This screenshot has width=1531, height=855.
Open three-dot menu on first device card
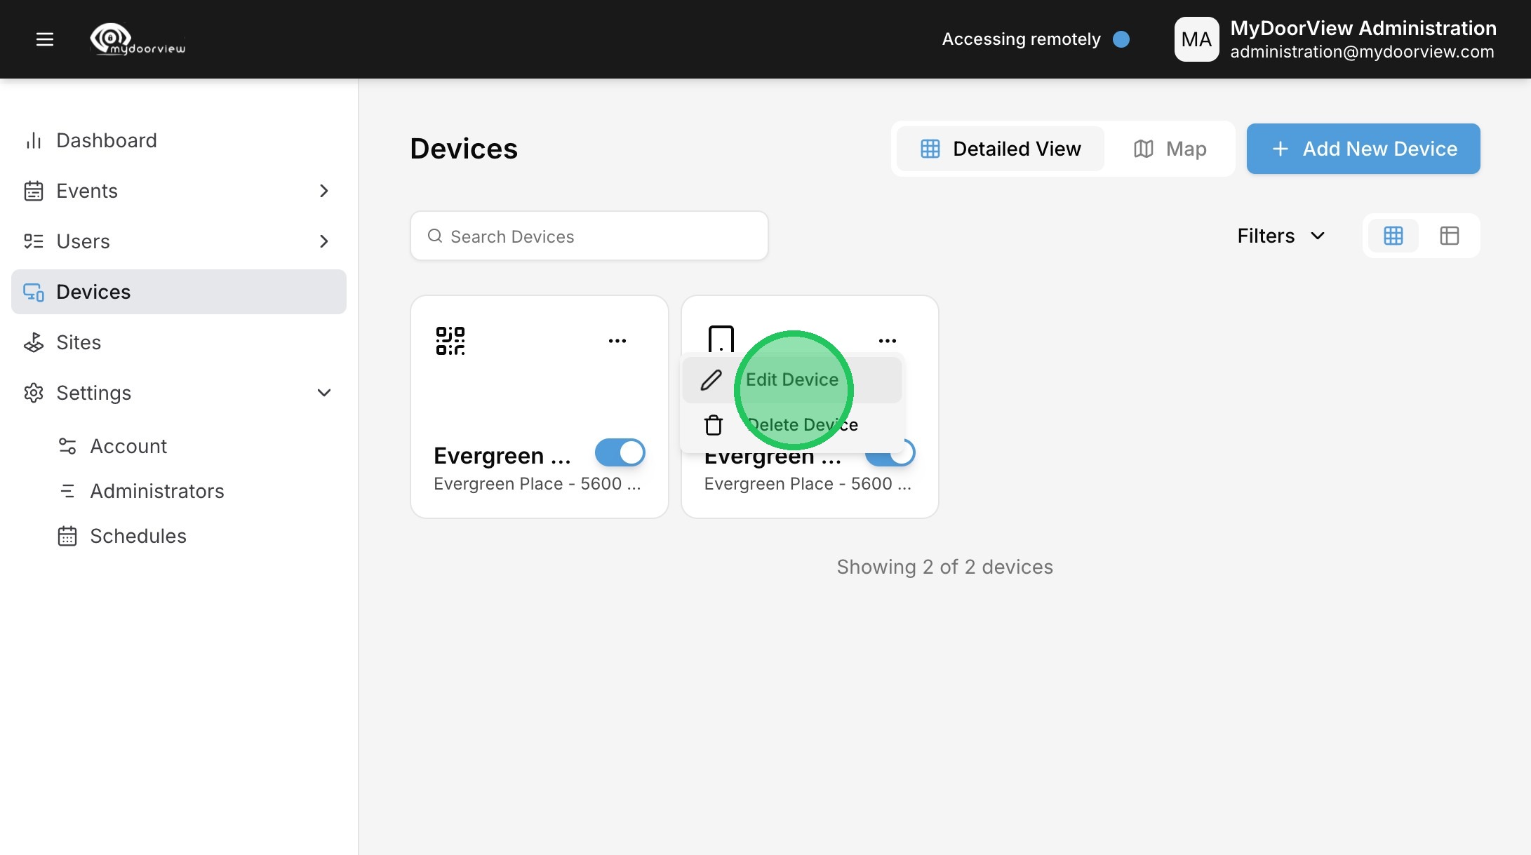(x=617, y=341)
